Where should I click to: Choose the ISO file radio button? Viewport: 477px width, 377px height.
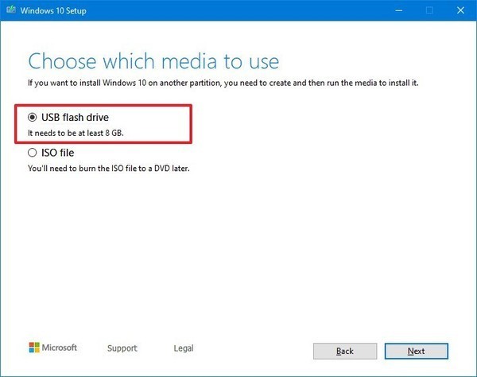pos(33,153)
